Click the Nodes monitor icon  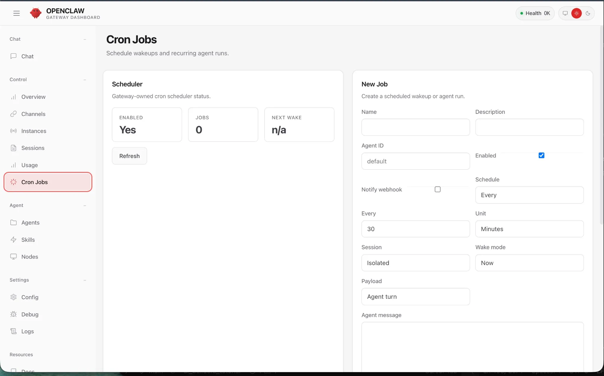[x=13, y=257]
